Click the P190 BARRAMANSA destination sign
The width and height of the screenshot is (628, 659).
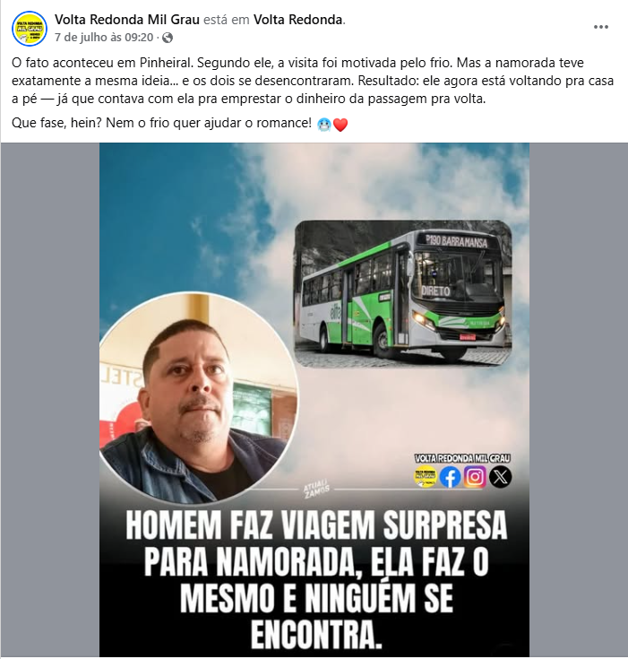point(457,242)
